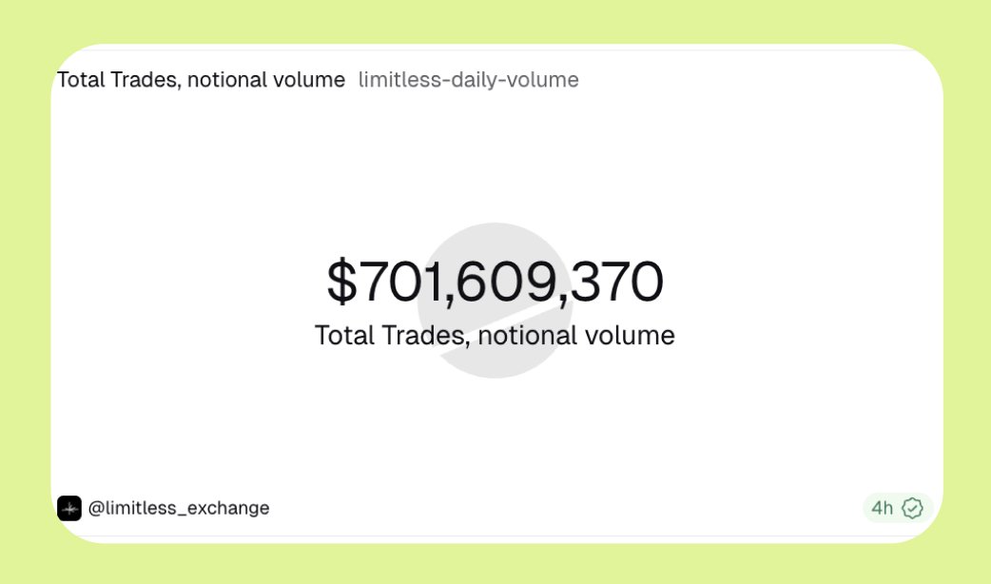This screenshot has width=991, height=584.
Task: Click the grey query name text
Action: point(468,80)
